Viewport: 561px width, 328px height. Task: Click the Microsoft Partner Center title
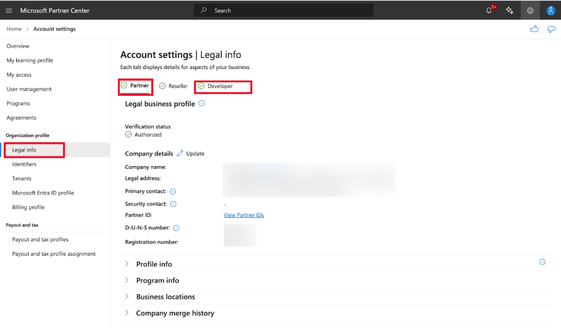tap(55, 11)
